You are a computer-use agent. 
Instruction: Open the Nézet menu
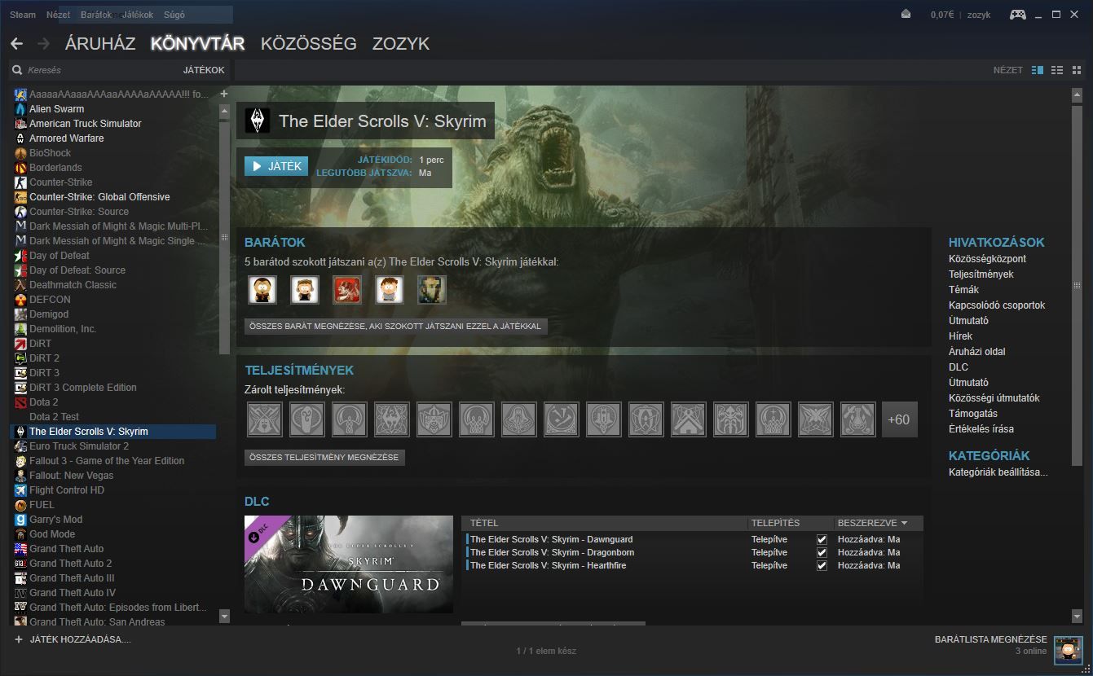pos(58,15)
